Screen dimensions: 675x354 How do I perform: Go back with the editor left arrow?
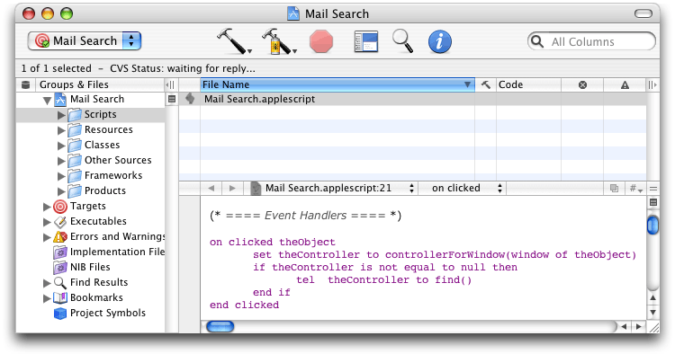[x=211, y=188]
